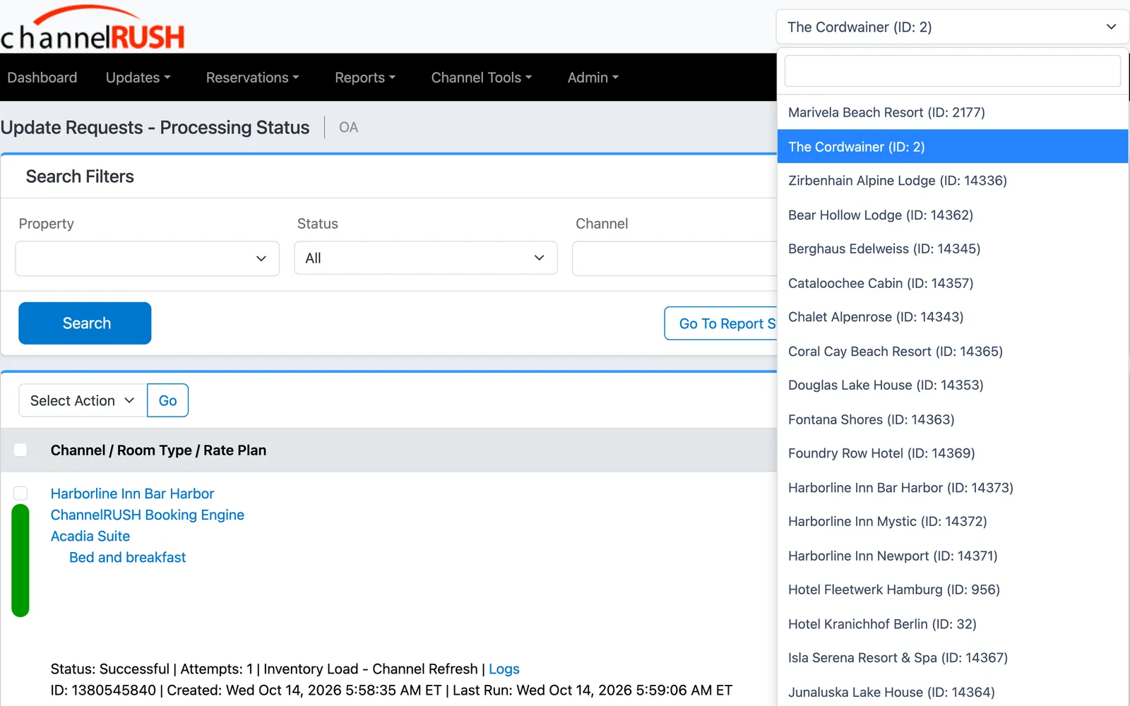Image resolution: width=1130 pixels, height=706 pixels.
Task: Select Isla Serena Resort & Spa (ID: 14367)
Action: [x=952, y=657]
